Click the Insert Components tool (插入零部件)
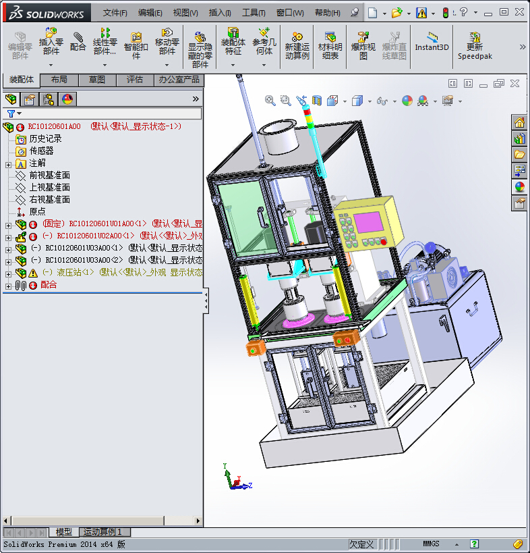530x553 pixels. point(51,41)
